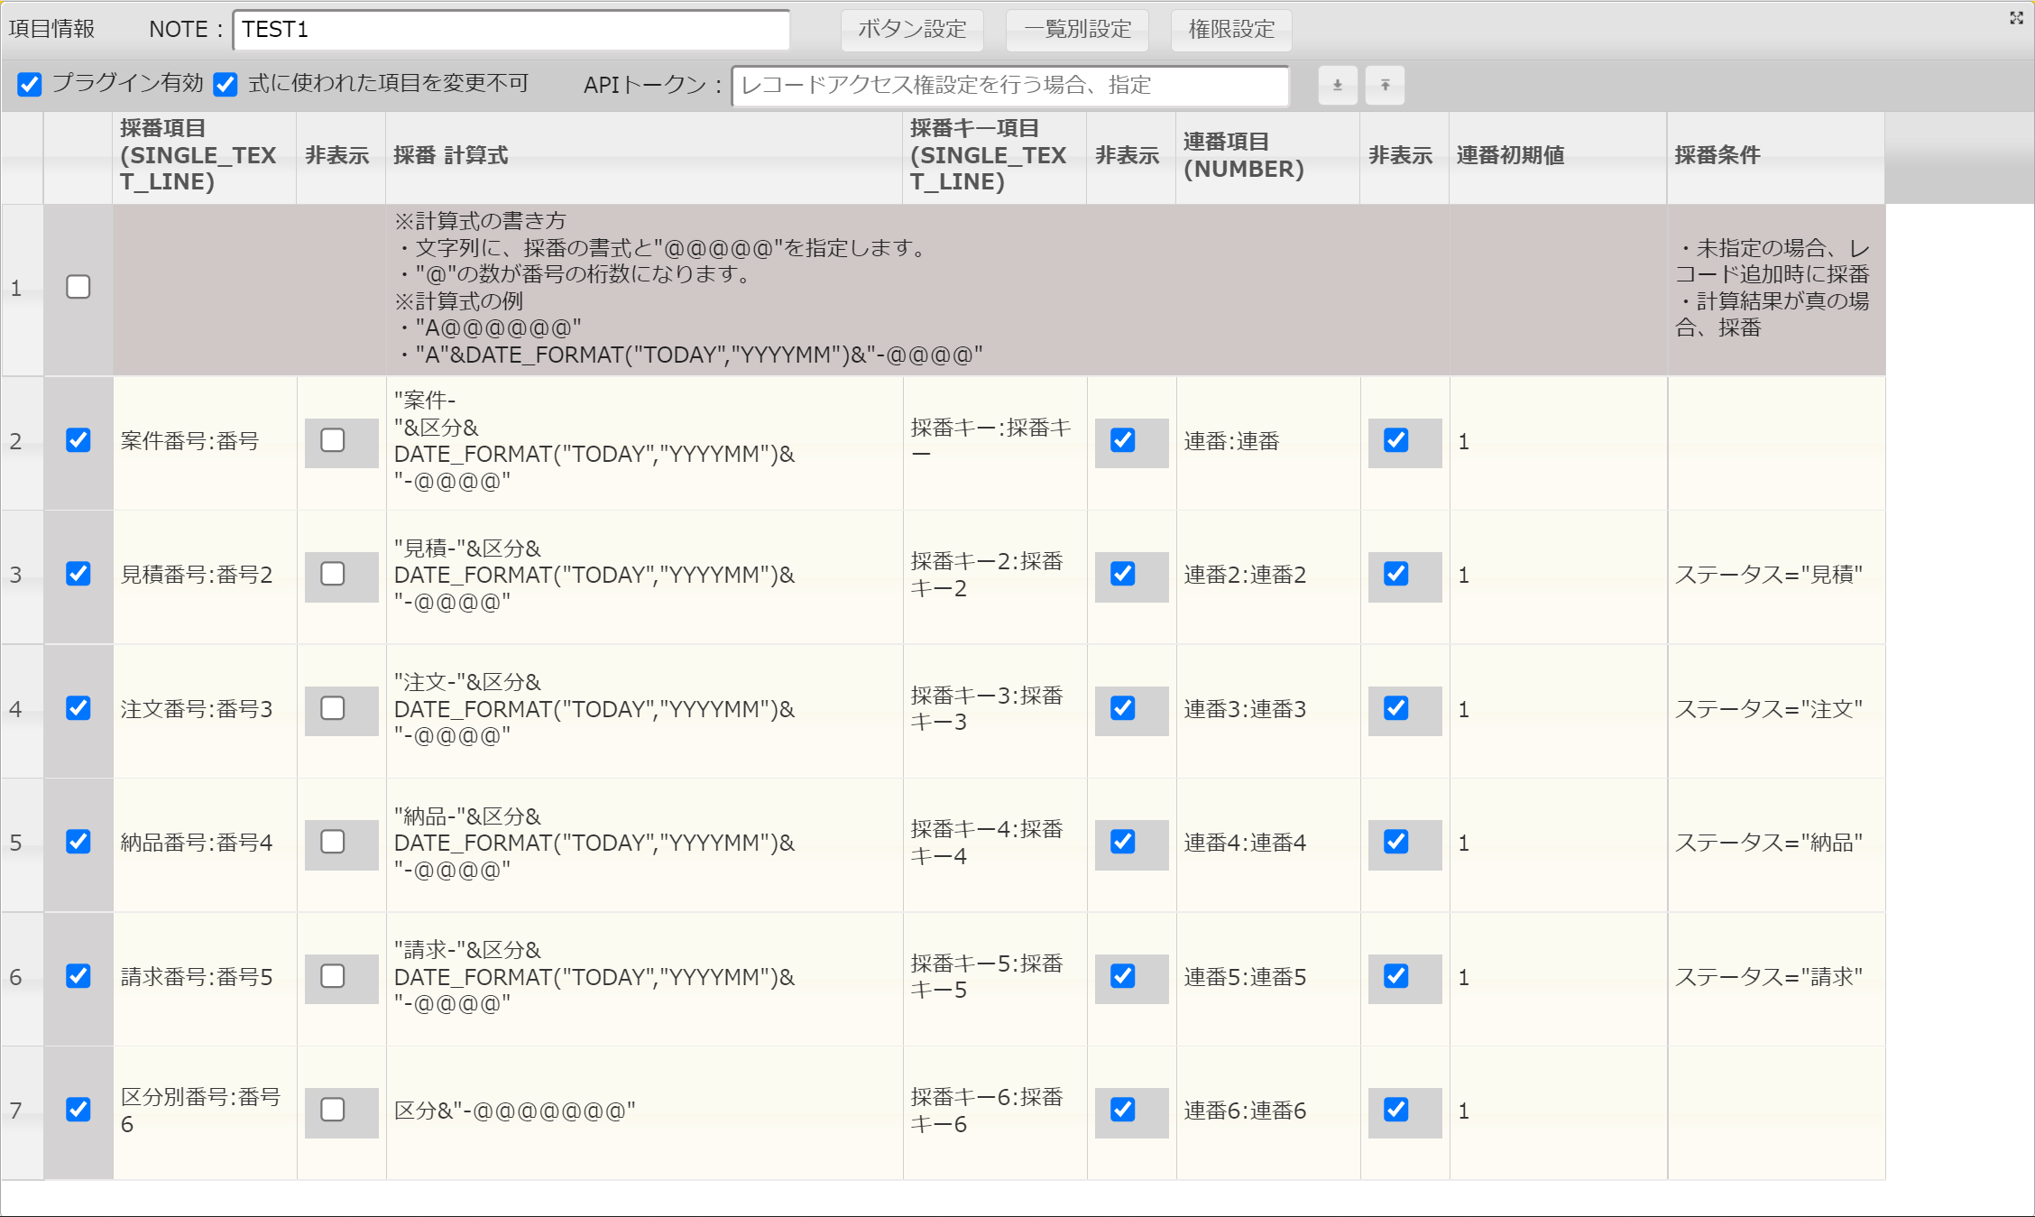The width and height of the screenshot is (2035, 1217).
Task: Uncheck 非表示 for 連番5:連番5 item
Action: [x=1396, y=976]
